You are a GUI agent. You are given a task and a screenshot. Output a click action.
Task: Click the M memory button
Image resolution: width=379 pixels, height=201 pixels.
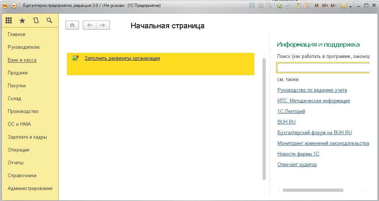[x=317, y=6]
